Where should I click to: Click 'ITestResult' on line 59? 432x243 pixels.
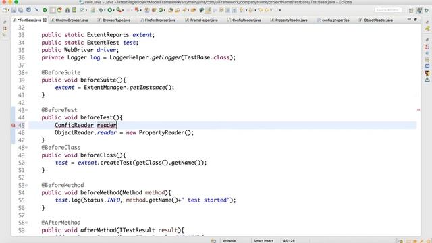(x=137, y=230)
